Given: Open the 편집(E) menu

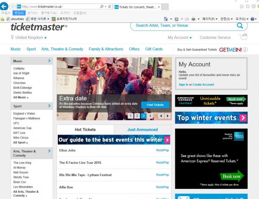Looking at the screenshot, I should tap(19, 13).
